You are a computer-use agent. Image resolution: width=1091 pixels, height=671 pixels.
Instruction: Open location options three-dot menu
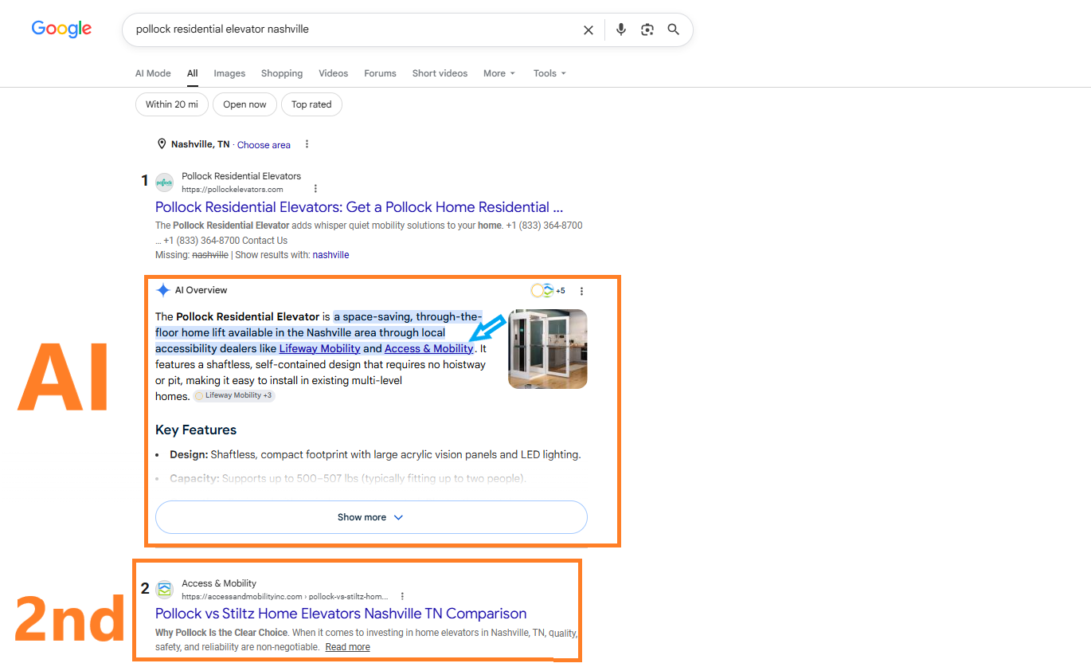pos(307,144)
